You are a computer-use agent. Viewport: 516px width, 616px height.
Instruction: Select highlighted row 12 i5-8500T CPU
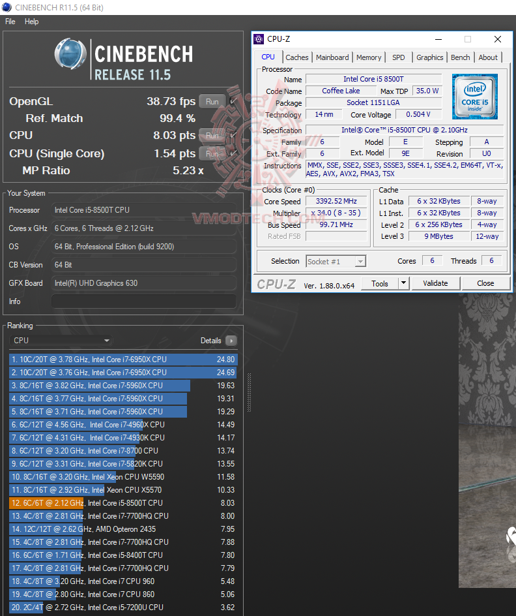coord(123,503)
